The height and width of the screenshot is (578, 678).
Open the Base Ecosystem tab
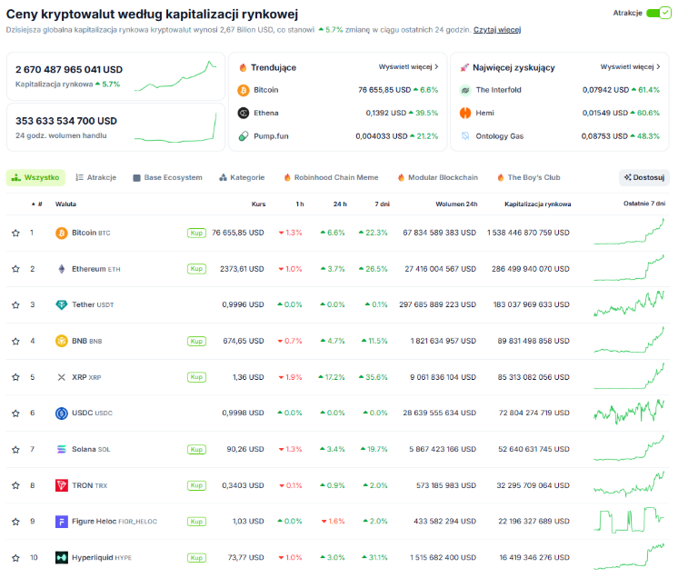pos(168,178)
